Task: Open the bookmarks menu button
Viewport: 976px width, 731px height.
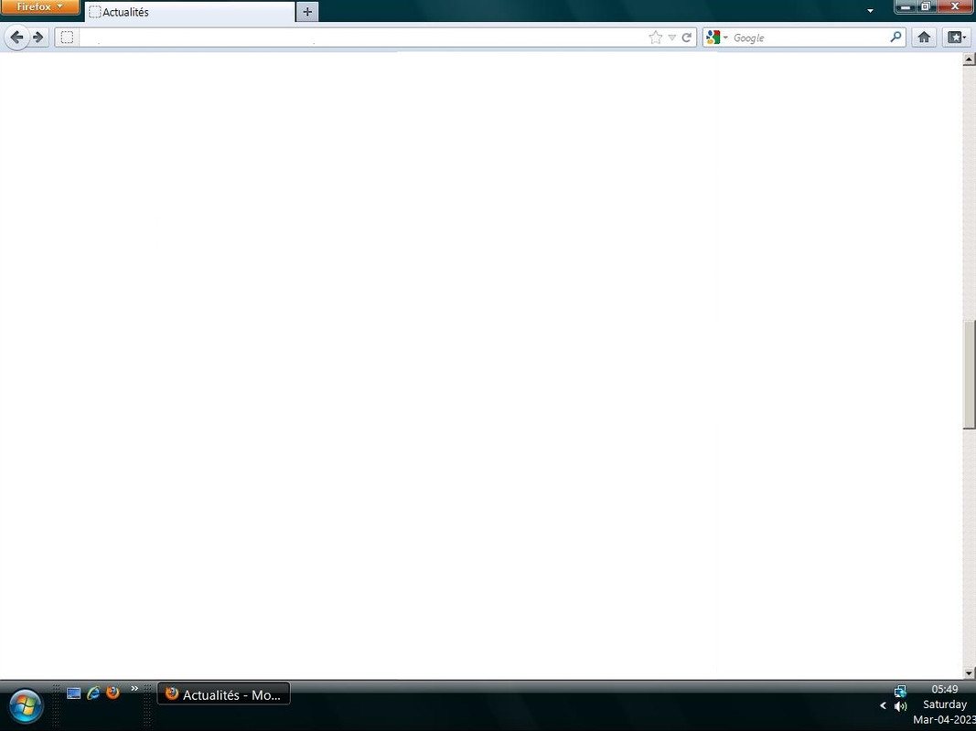Action: tap(957, 37)
